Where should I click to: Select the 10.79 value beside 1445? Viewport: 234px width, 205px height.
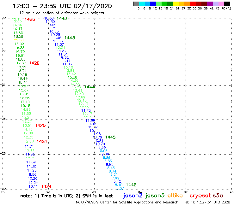click(97, 137)
